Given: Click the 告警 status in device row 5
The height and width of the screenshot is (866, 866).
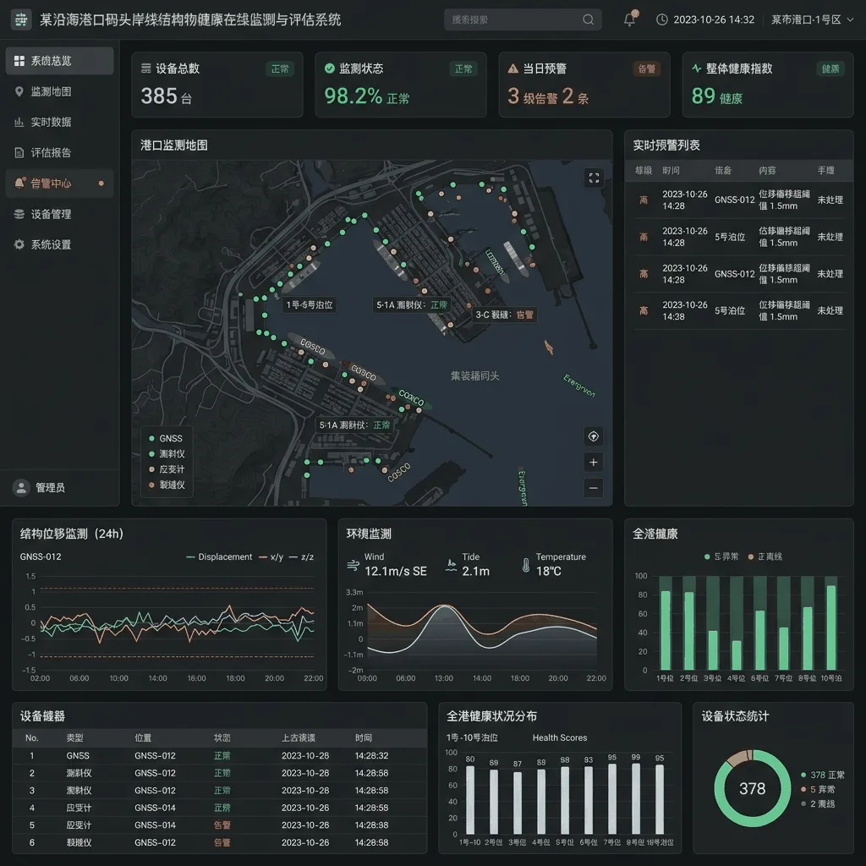Looking at the screenshot, I should [x=222, y=825].
